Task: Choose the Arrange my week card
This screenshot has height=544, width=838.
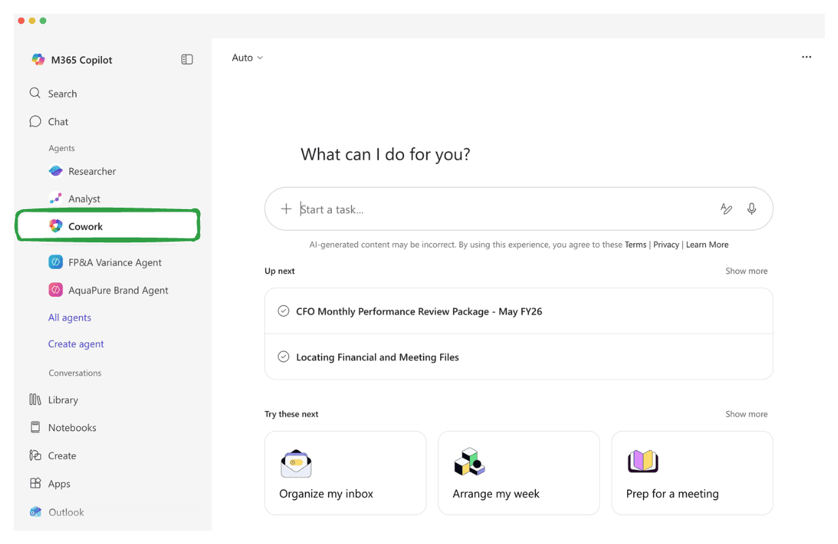Action: pyautogui.click(x=519, y=473)
